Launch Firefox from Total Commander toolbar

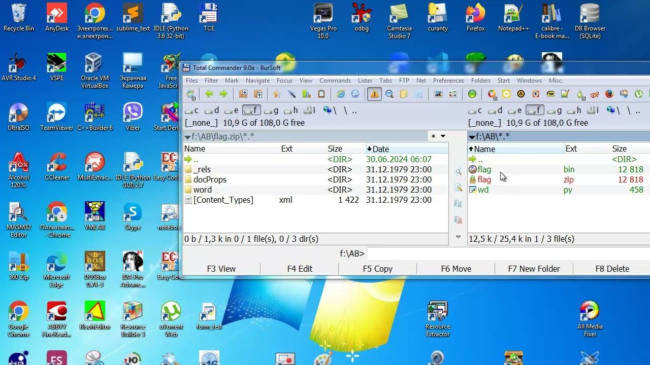pyautogui.click(x=609, y=94)
